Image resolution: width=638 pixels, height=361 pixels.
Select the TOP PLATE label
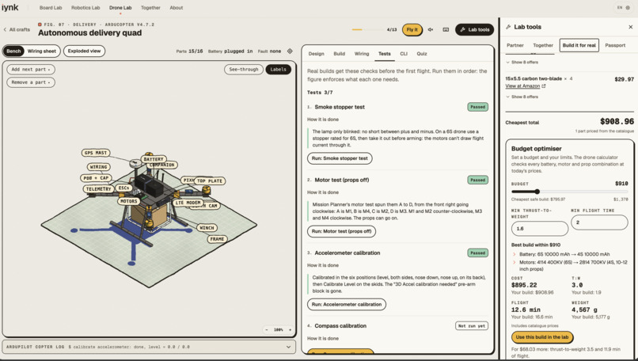tap(210, 180)
